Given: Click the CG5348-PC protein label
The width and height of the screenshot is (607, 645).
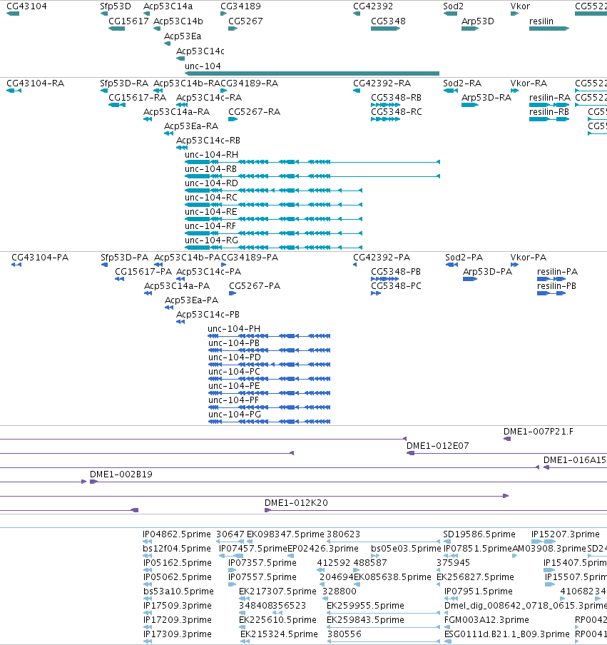Looking at the screenshot, I should coord(396,286).
